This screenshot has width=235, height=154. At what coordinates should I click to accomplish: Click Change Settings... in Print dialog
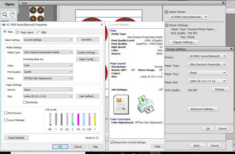(x=184, y=42)
